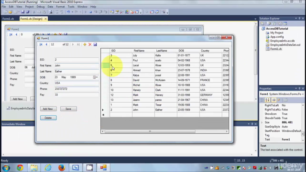
Task: Click the FRANCE cell in David's row
Action: tap(211, 80)
